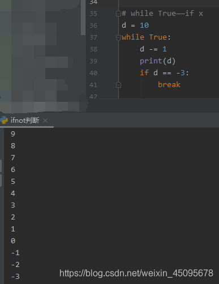
Task: Click the break keyword
Action: [169, 85]
